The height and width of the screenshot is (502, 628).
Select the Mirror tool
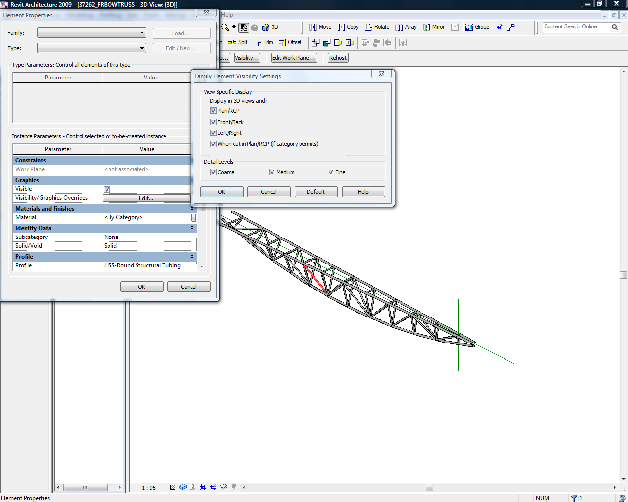[x=434, y=27]
